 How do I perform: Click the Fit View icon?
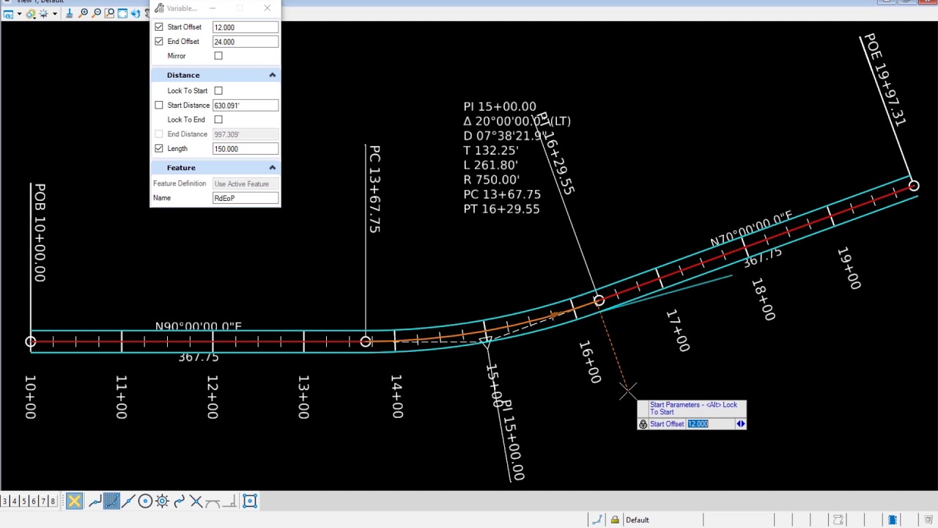tap(122, 14)
